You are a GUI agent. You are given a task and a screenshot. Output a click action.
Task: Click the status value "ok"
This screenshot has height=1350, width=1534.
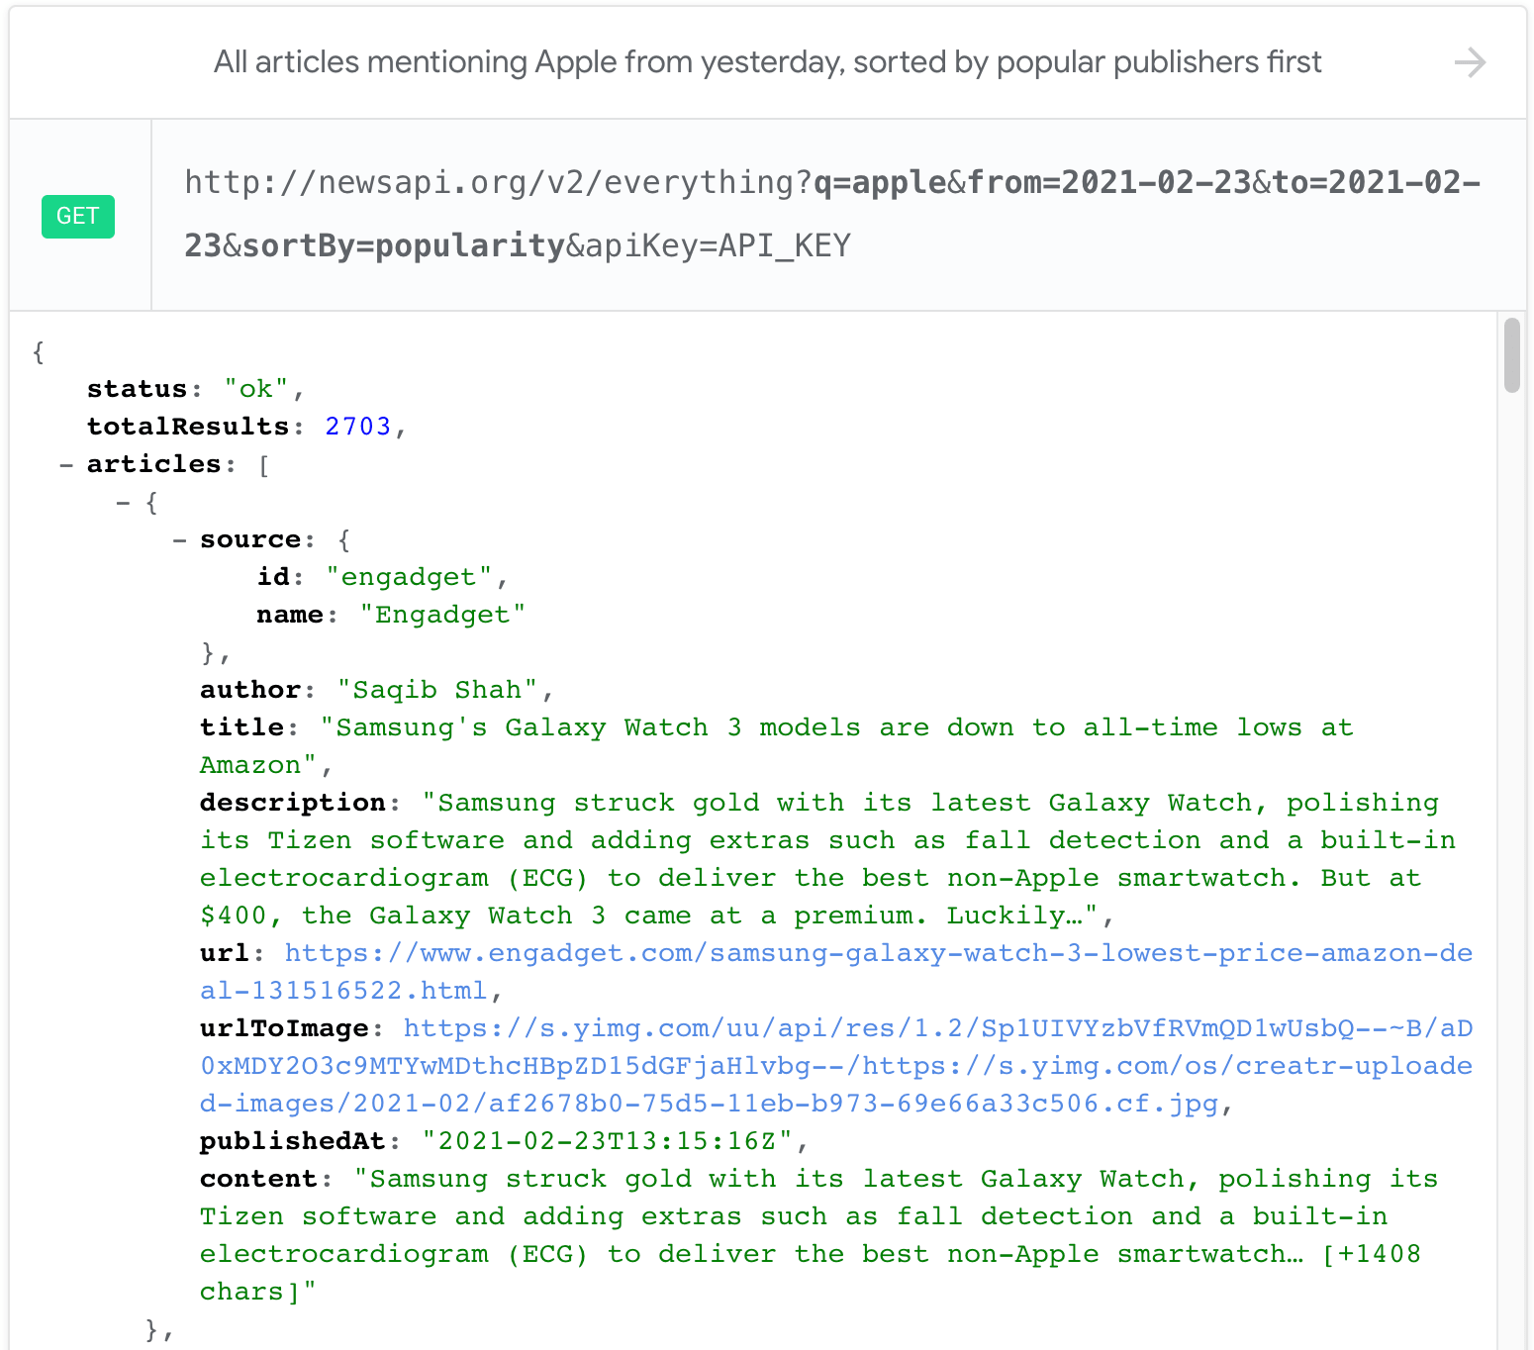pyautogui.click(x=256, y=389)
